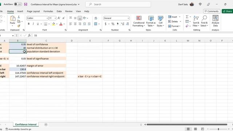The height and width of the screenshot is (131, 233).
Task: Click Analyze Data button
Action: [215, 21]
